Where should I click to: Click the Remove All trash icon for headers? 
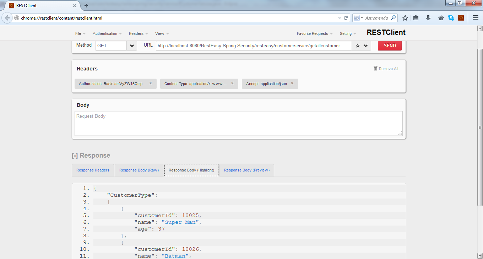375,68
